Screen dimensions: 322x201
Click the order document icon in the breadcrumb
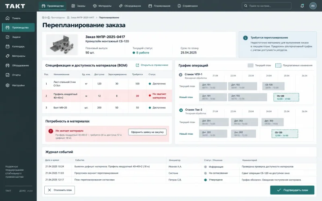(x=68, y=18)
